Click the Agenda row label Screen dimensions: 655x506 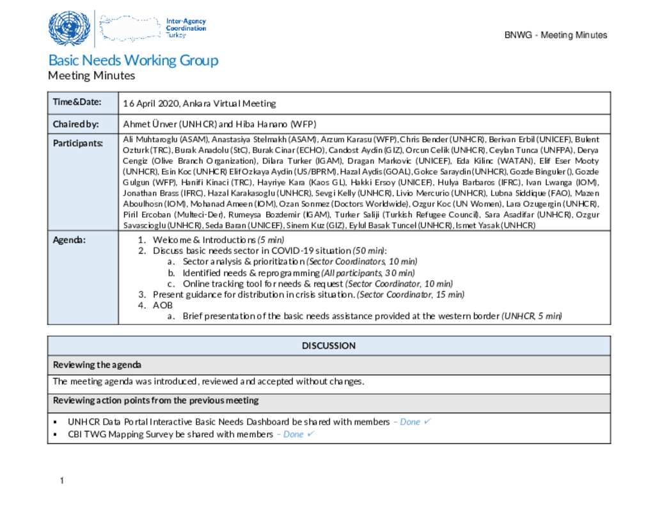[69, 240]
